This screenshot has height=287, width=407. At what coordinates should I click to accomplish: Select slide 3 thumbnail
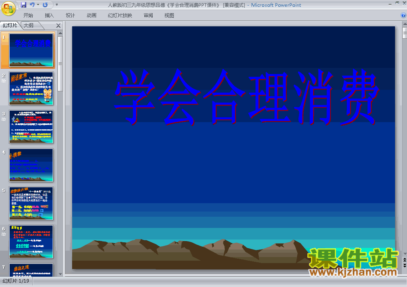[31, 127]
